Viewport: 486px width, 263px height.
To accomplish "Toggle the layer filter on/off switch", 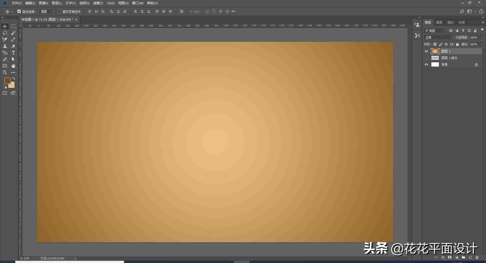I will tap(482, 30).
